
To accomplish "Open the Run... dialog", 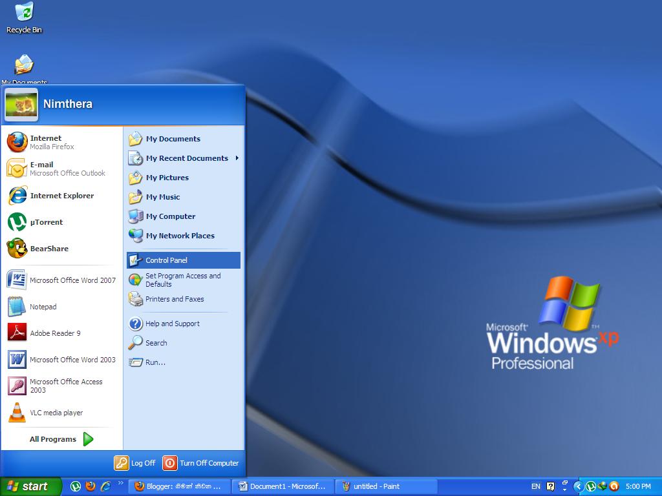I will [184, 362].
